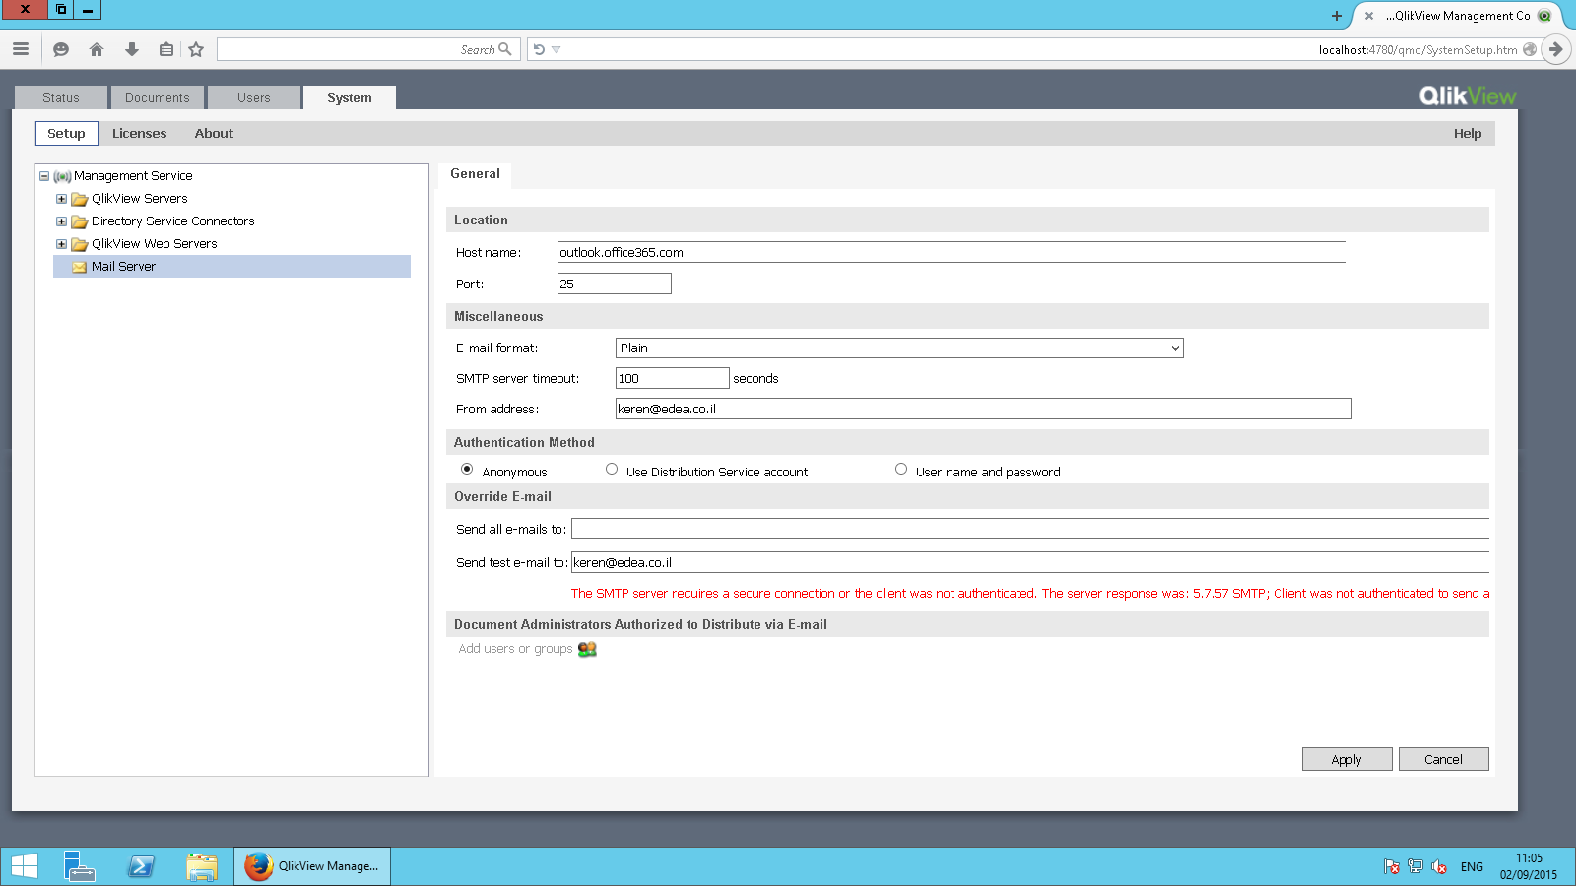
Task: Click the Management Service node icon
Action: tap(62, 176)
